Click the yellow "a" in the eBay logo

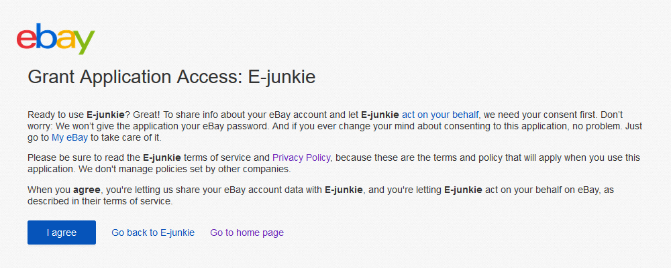click(x=64, y=42)
